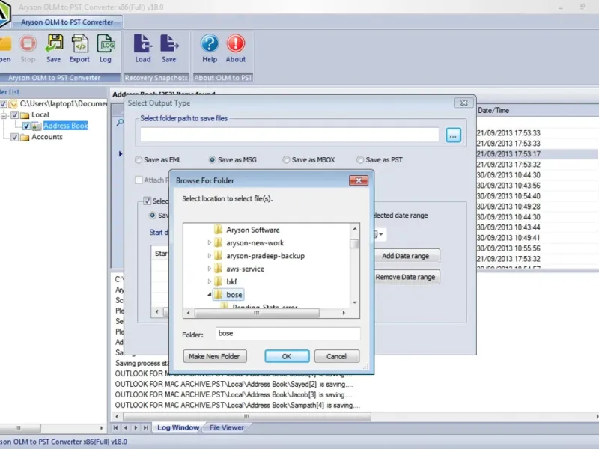599x449 pixels.
Task: Go to next record navigation arrow
Action: tap(136, 427)
